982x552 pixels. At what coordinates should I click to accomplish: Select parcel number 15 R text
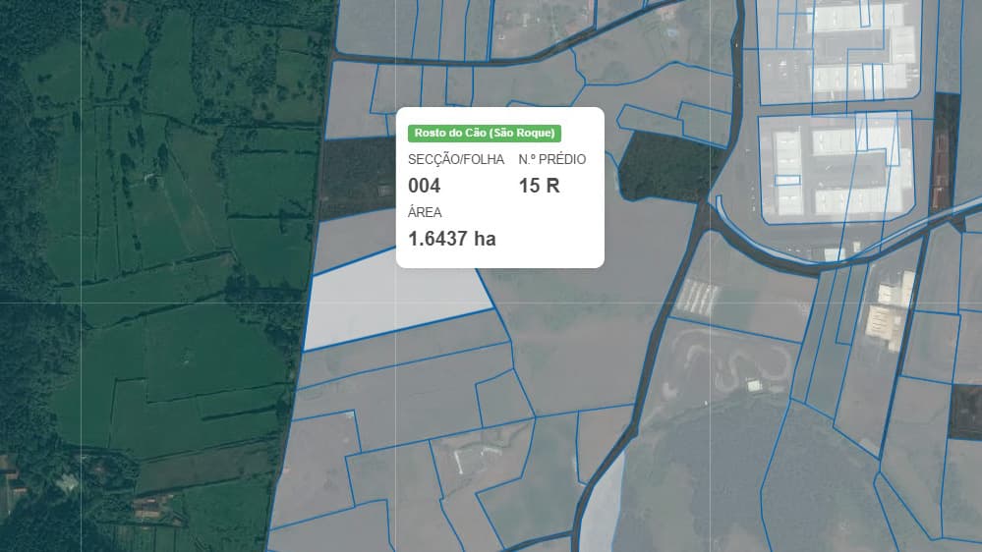539,186
